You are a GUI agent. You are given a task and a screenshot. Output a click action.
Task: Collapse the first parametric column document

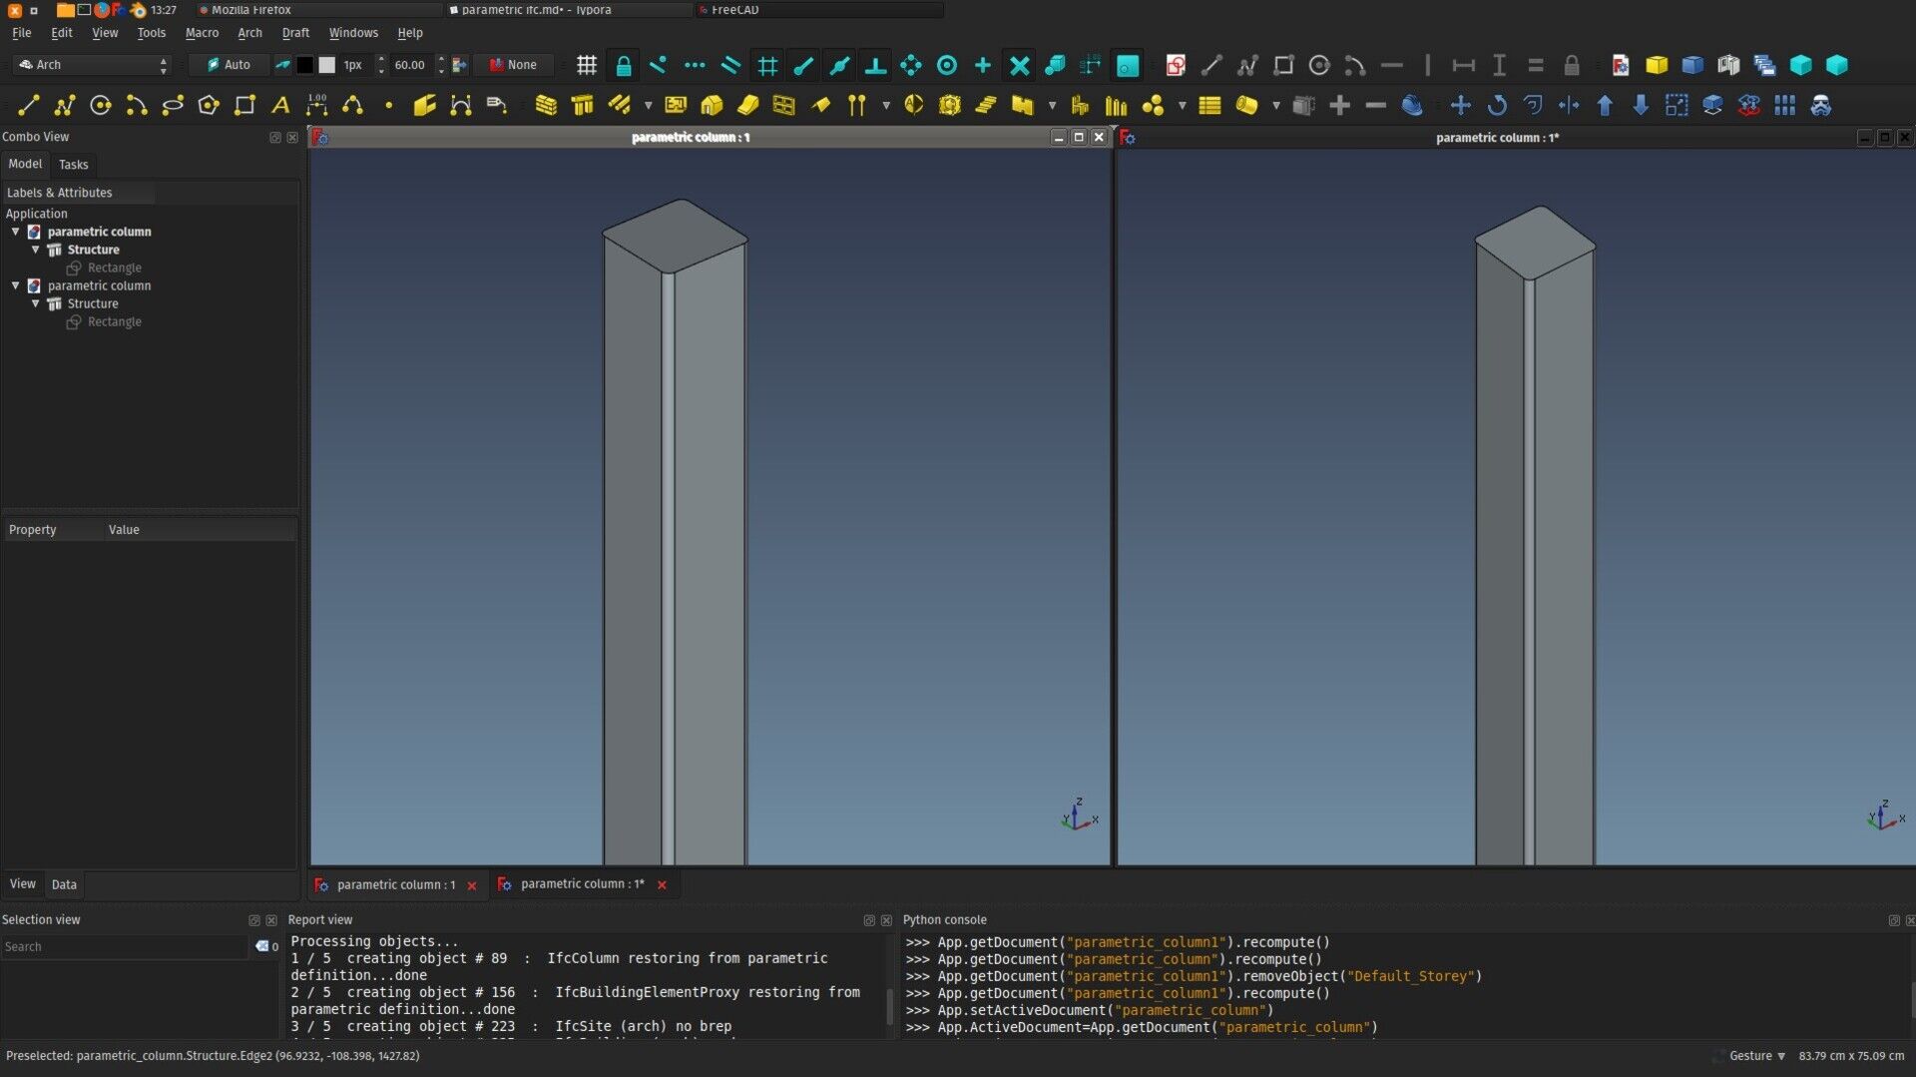pyautogui.click(x=16, y=232)
